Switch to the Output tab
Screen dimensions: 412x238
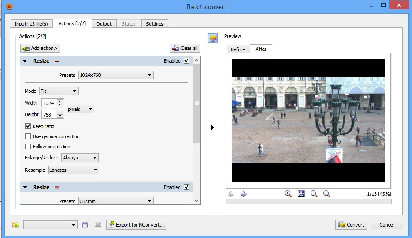[104, 24]
